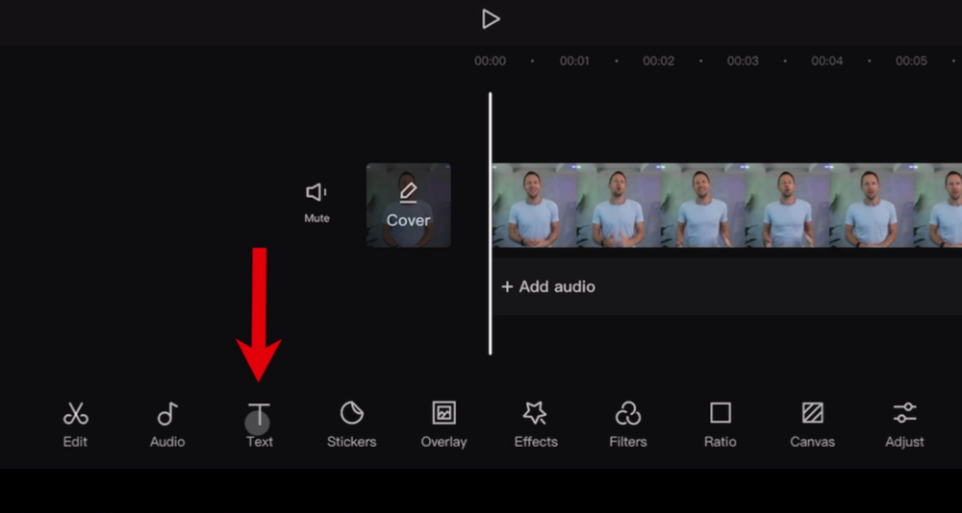Open the Stickers panel
Screen dimensions: 962x513
click(x=351, y=424)
